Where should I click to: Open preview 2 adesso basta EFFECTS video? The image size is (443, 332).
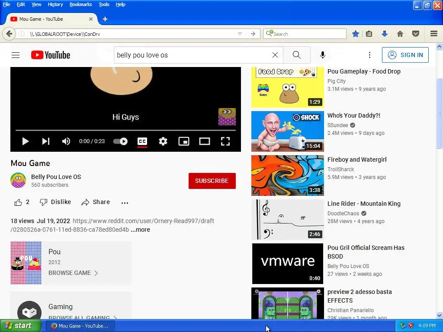360,296
